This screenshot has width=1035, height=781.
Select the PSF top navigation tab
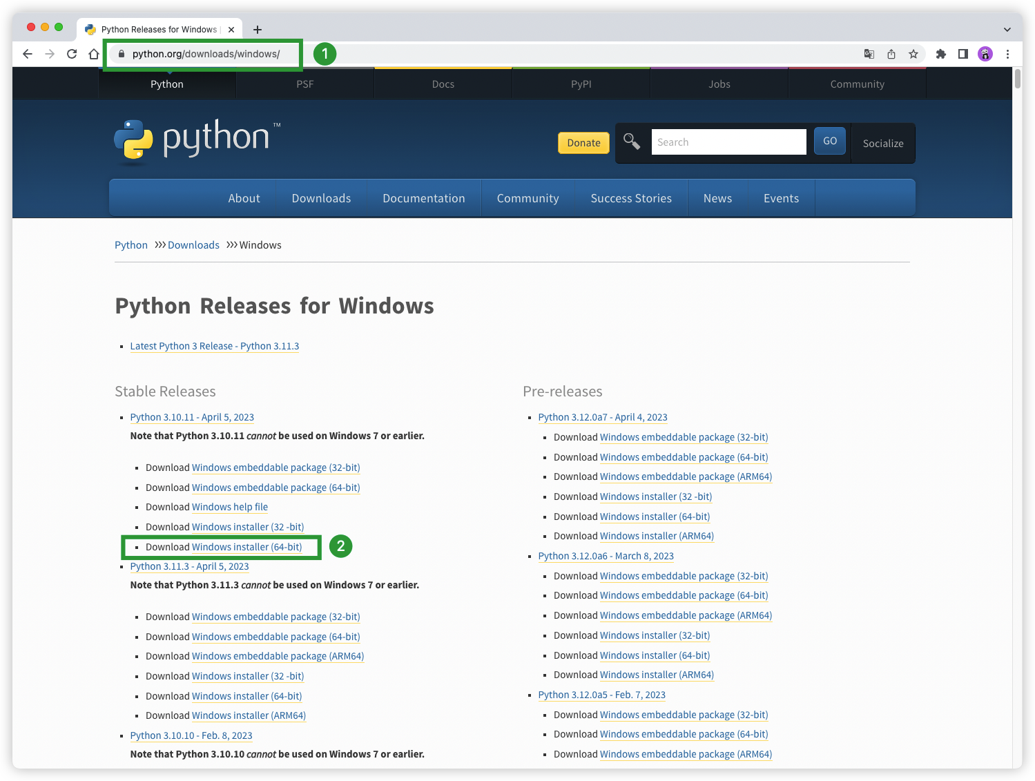tap(305, 84)
